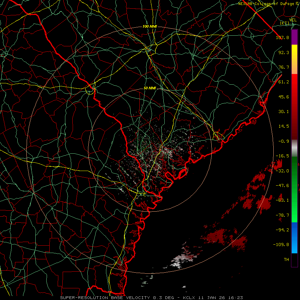This screenshot has width=300, height=300.
Task: Click the -47.6 velocity scale value
Action: pyautogui.click(x=282, y=186)
